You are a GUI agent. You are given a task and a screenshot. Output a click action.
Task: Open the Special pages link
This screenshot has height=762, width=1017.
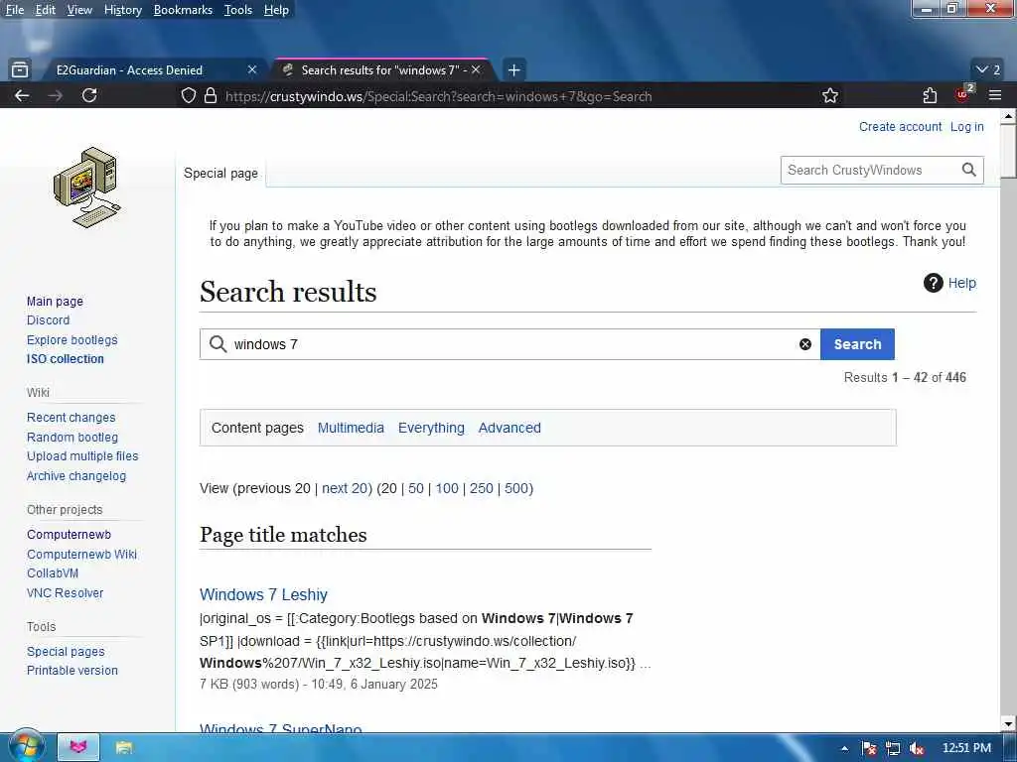coord(66,652)
